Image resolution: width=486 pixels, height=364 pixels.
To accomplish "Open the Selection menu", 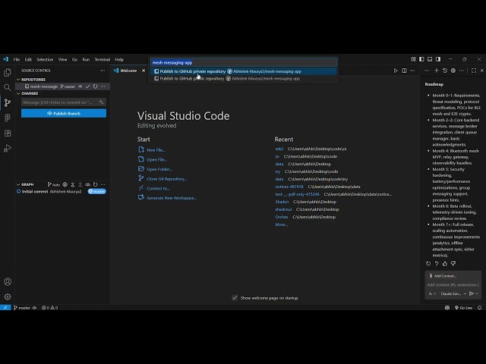I will click(x=45, y=59).
